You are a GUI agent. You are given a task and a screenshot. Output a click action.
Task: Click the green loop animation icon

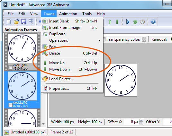(135, 22)
